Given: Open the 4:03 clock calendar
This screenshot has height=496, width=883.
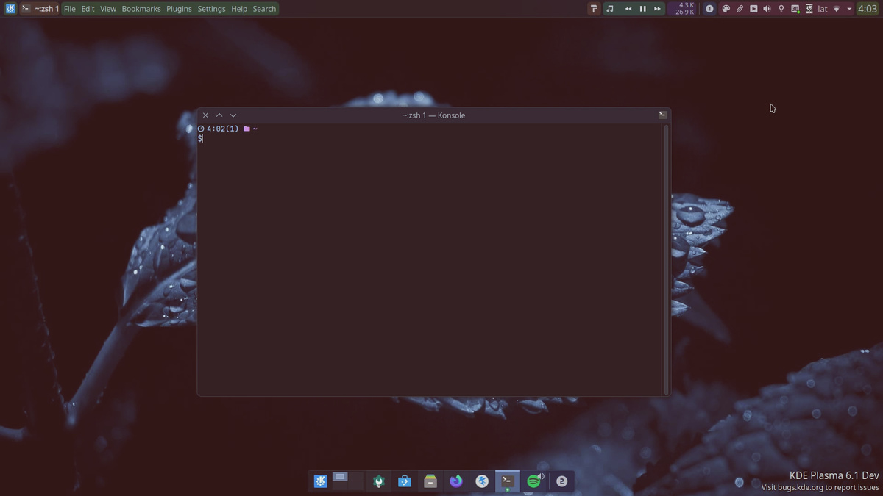Looking at the screenshot, I should coord(868,9).
